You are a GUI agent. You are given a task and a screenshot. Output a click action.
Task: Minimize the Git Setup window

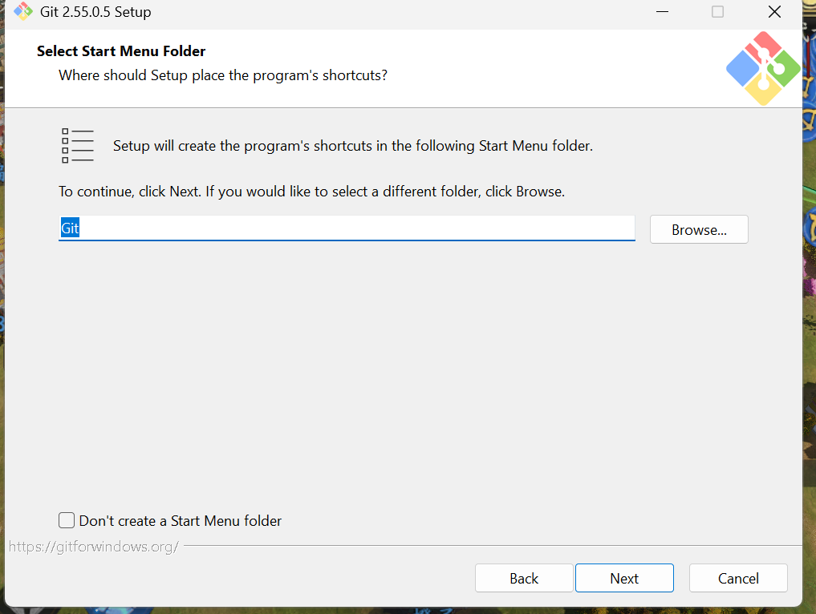662,11
